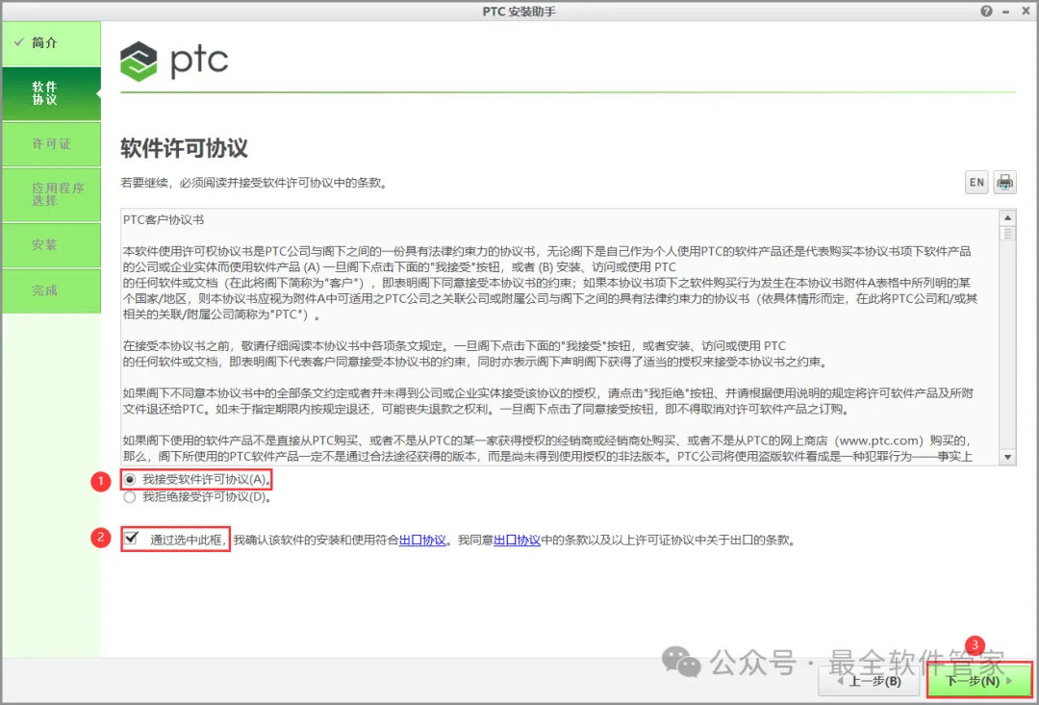Click the PTC logo
Screen dimensions: 1039x705
click(x=174, y=61)
